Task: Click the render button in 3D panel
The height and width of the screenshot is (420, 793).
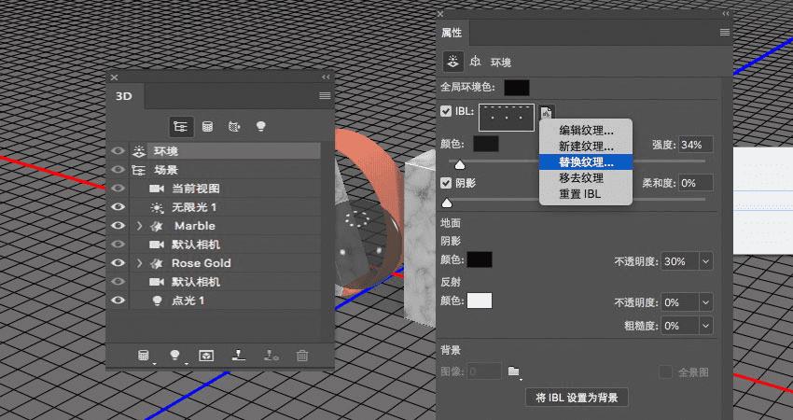Action: click(x=206, y=356)
